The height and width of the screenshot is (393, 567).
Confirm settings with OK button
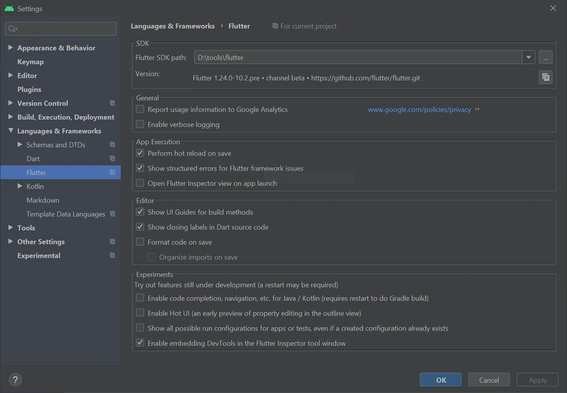pyautogui.click(x=441, y=380)
